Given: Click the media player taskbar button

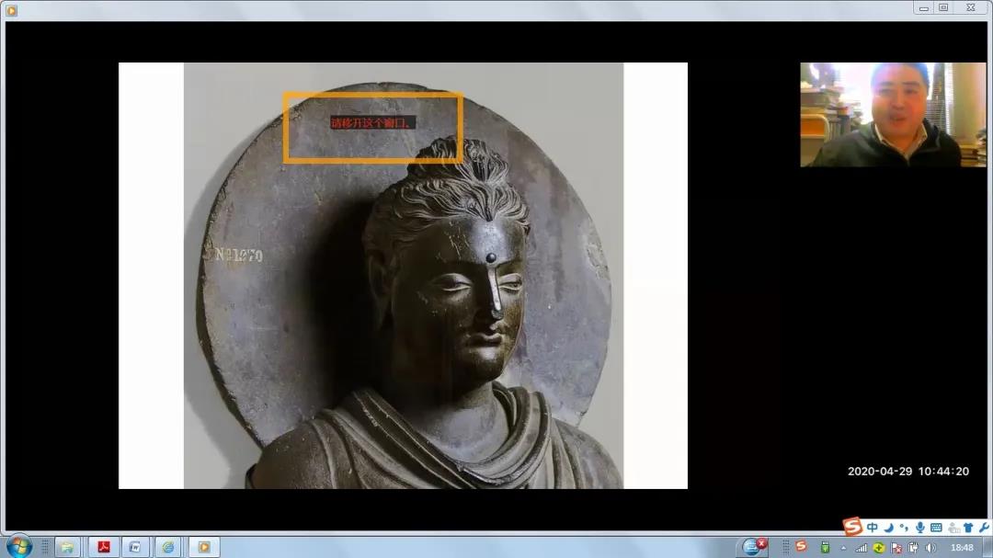Looking at the screenshot, I should tap(203, 547).
